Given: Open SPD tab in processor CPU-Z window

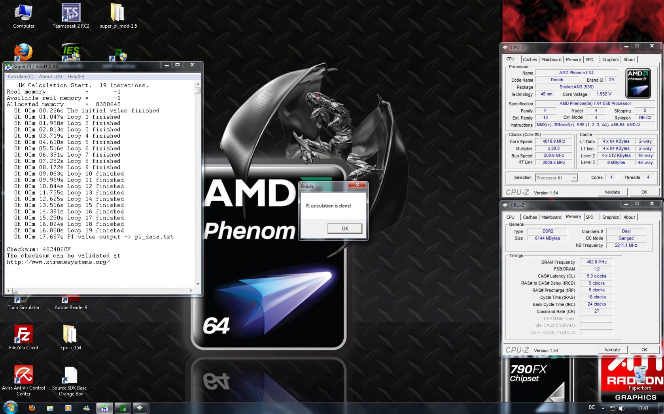Looking at the screenshot, I should click(590, 60).
